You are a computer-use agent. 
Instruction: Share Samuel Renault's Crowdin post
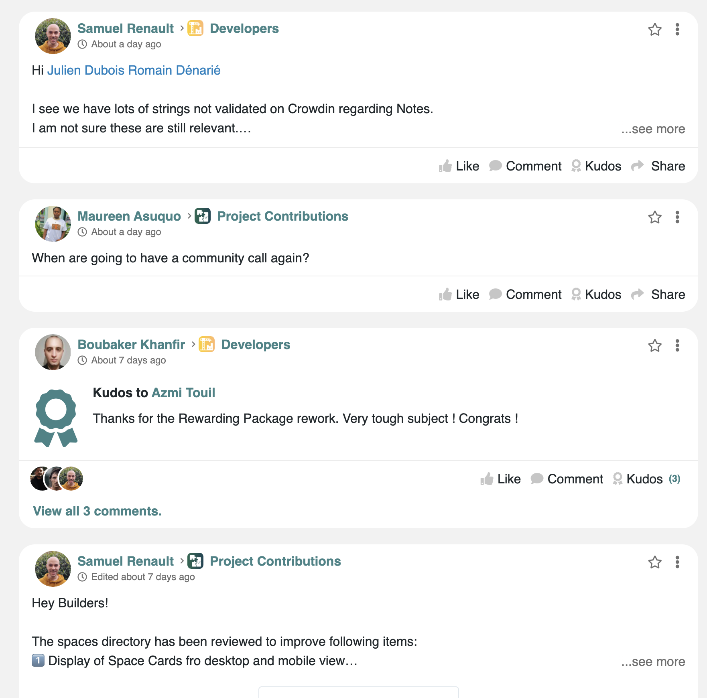click(x=658, y=166)
